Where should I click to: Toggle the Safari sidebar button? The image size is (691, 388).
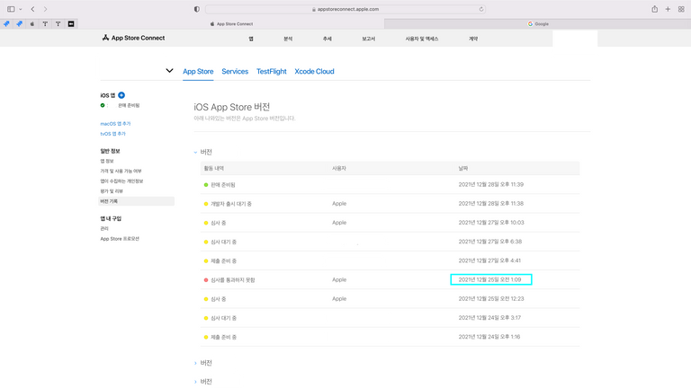[x=11, y=9]
